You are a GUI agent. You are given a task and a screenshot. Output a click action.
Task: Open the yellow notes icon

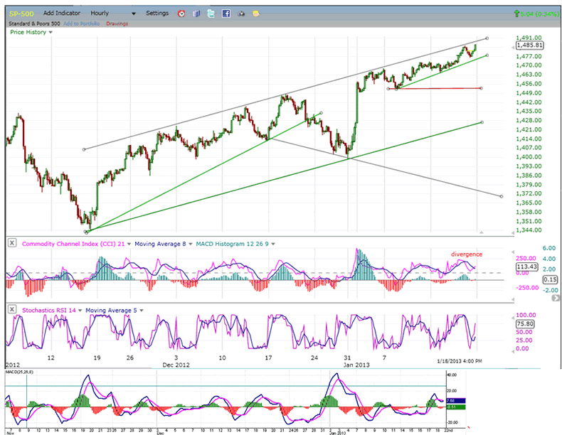pos(256,14)
